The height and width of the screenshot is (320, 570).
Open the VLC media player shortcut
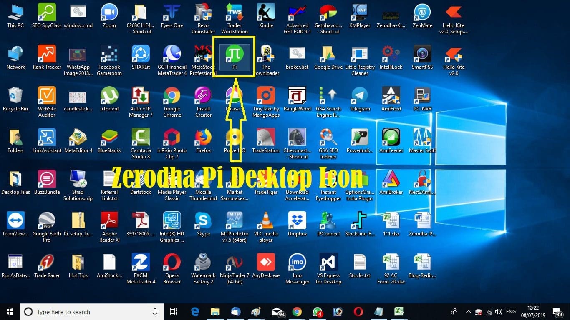pyautogui.click(x=266, y=227)
